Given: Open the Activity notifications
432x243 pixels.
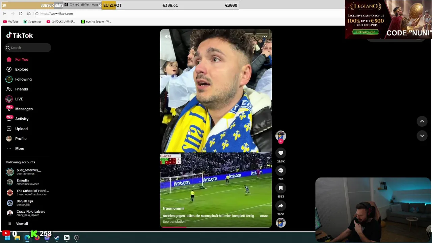Looking at the screenshot, I should click(17, 119).
